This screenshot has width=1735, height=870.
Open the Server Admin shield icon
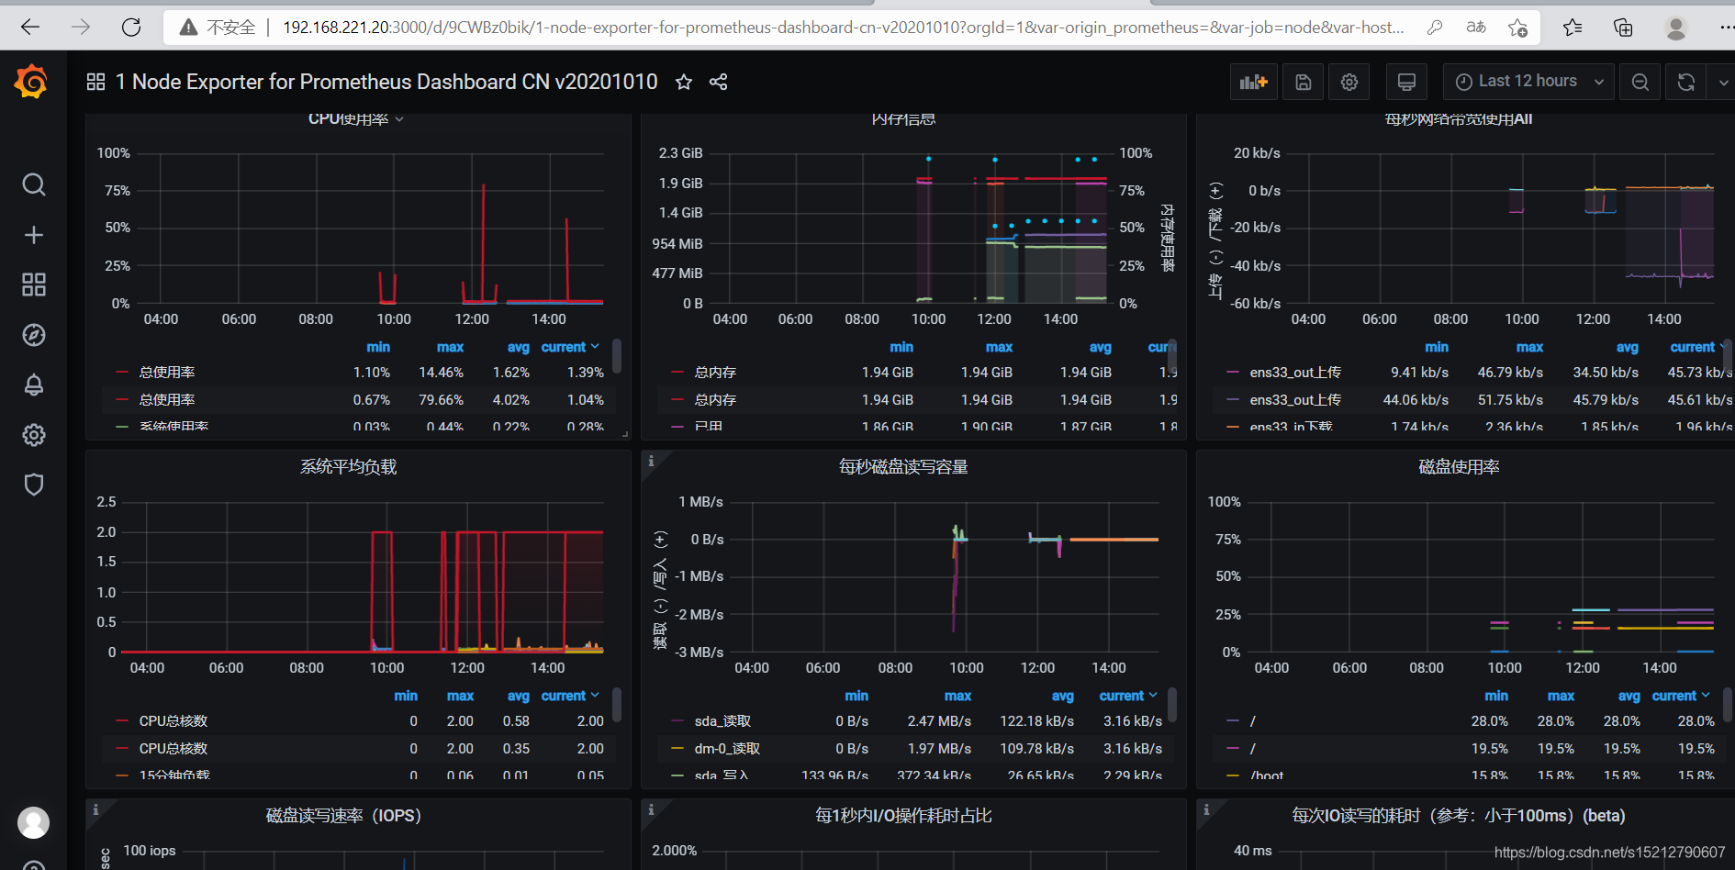tap(34, 485)
